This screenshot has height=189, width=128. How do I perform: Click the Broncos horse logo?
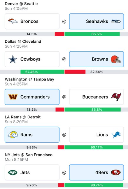point(13,21)
